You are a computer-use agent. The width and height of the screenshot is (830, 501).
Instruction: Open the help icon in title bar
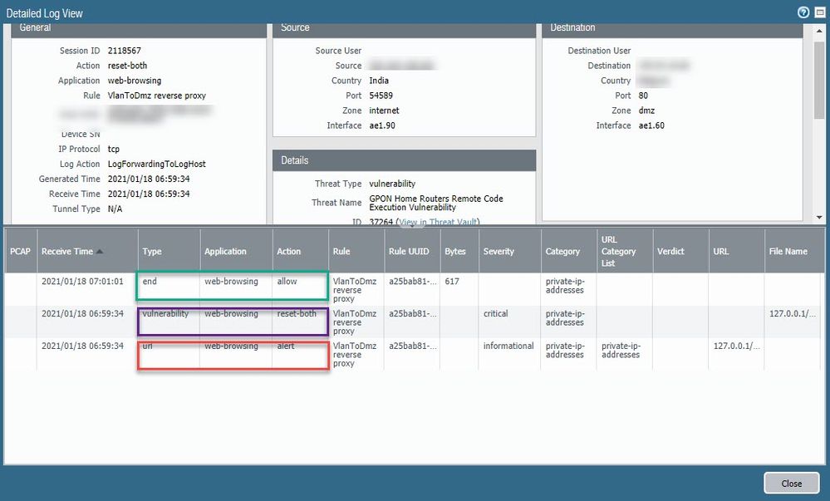[803, 12]
